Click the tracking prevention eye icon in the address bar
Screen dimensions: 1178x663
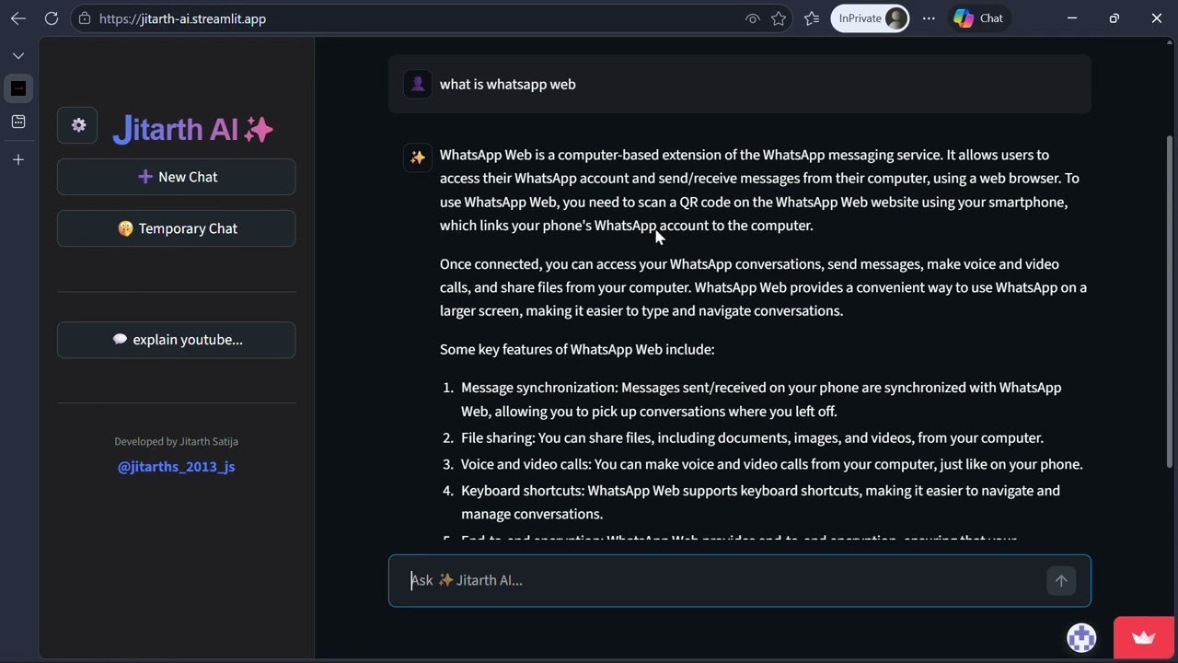coord(752,18)
